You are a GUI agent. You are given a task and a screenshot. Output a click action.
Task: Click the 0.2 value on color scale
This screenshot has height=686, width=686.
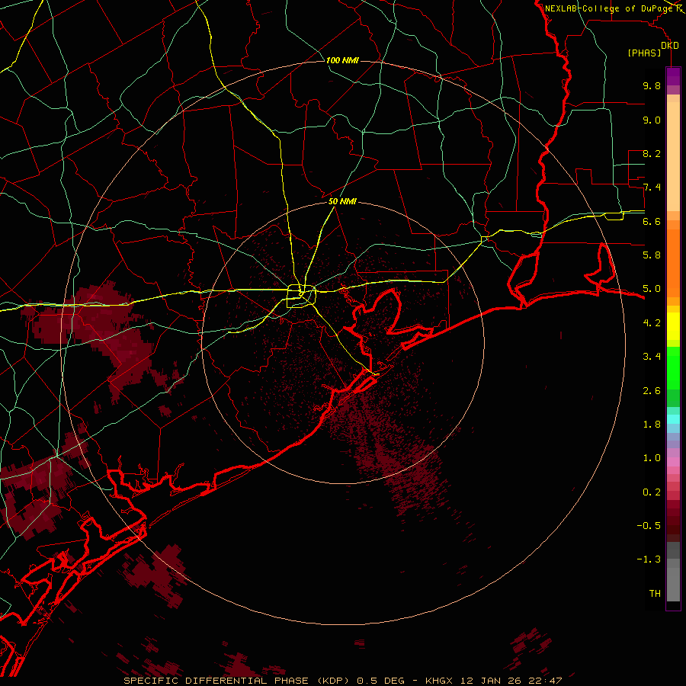pos(652,492)
